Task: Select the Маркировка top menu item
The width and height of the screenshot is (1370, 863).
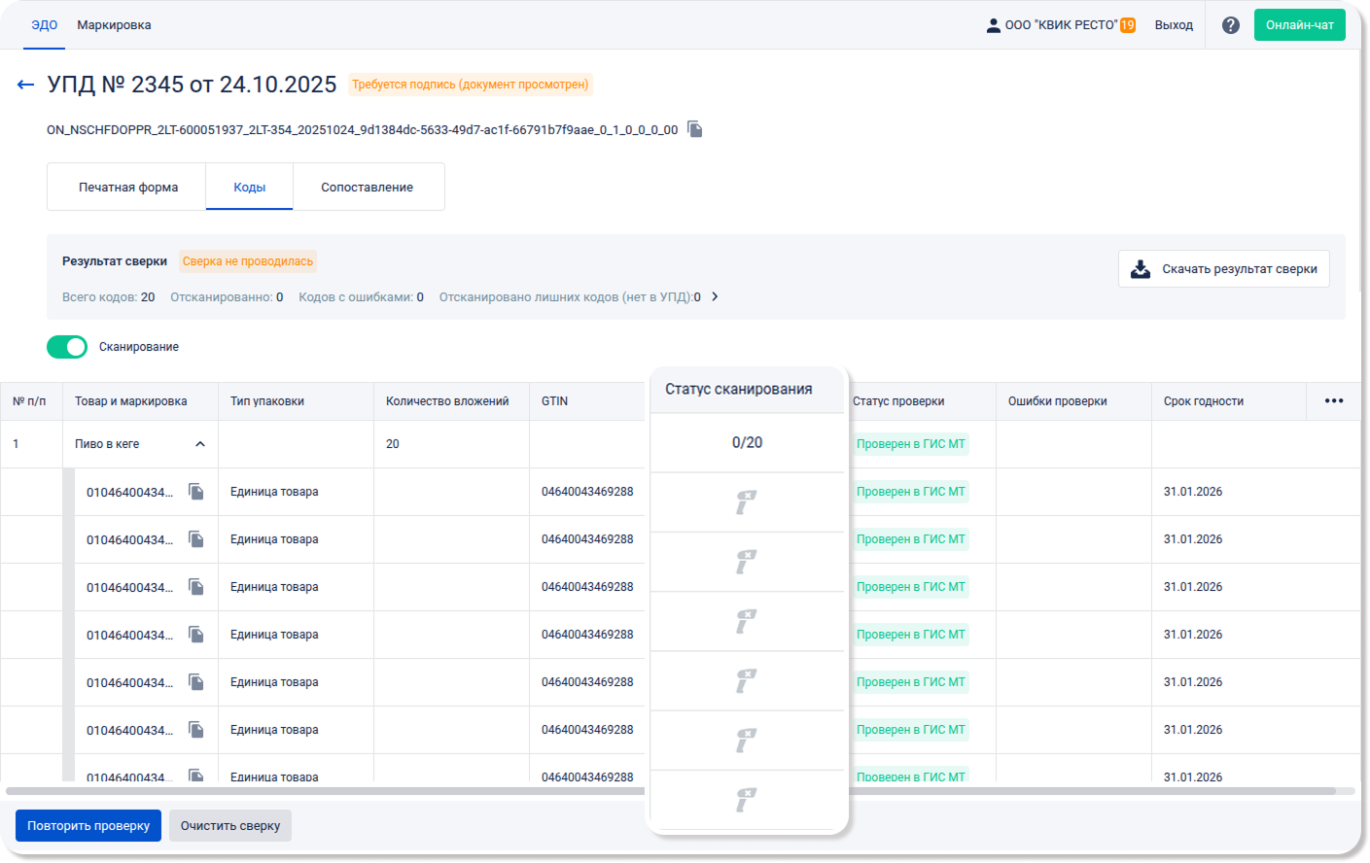Action: coord(114,25)
